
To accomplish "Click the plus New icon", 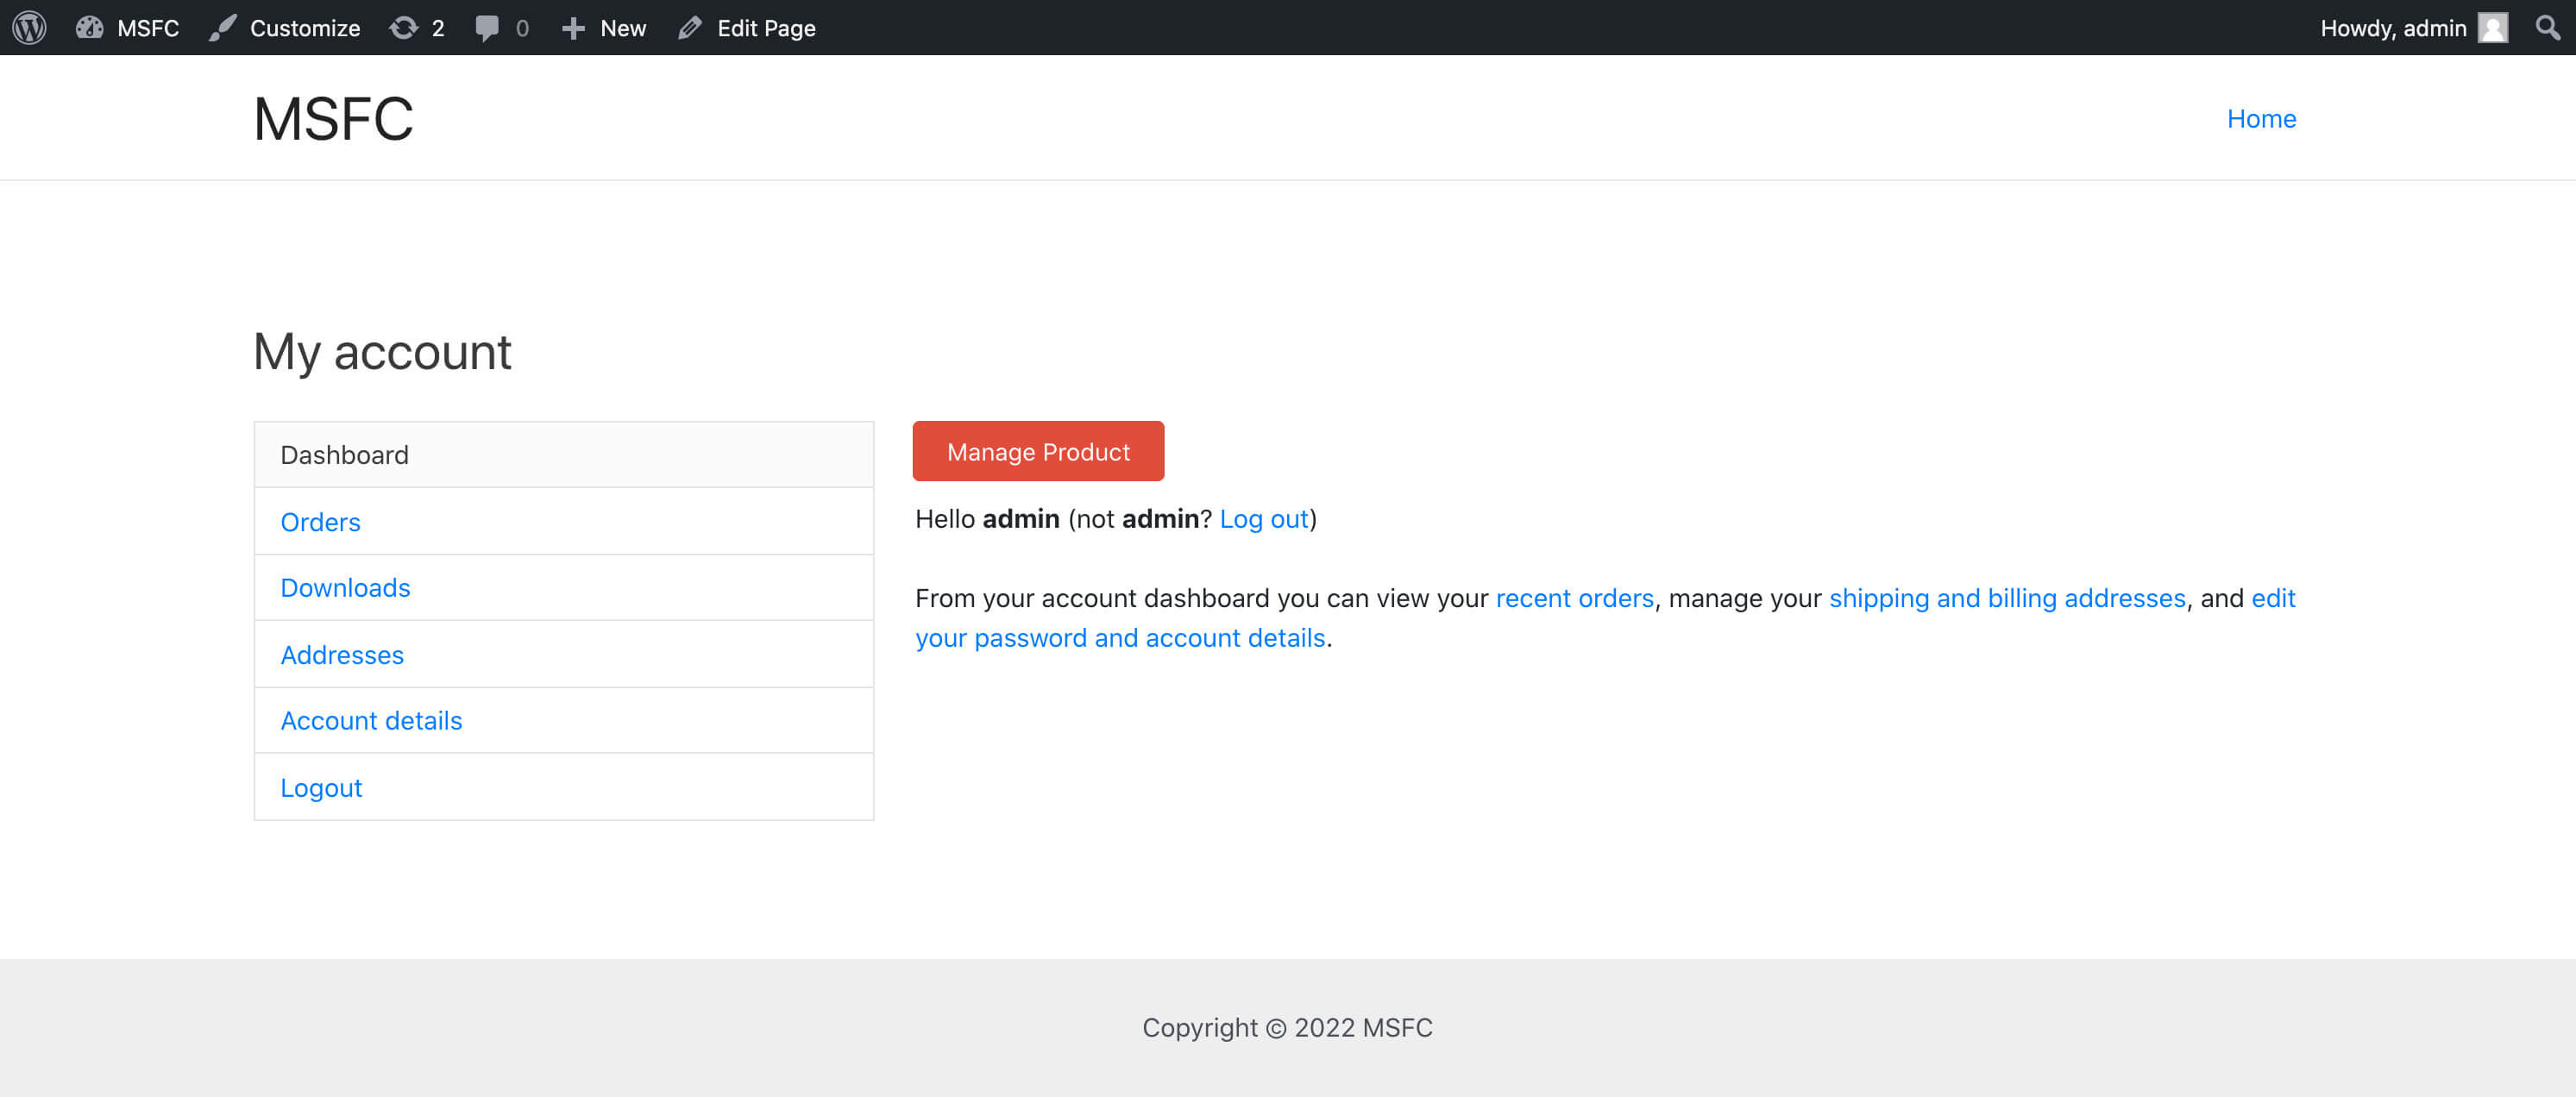I will [573, 27].
